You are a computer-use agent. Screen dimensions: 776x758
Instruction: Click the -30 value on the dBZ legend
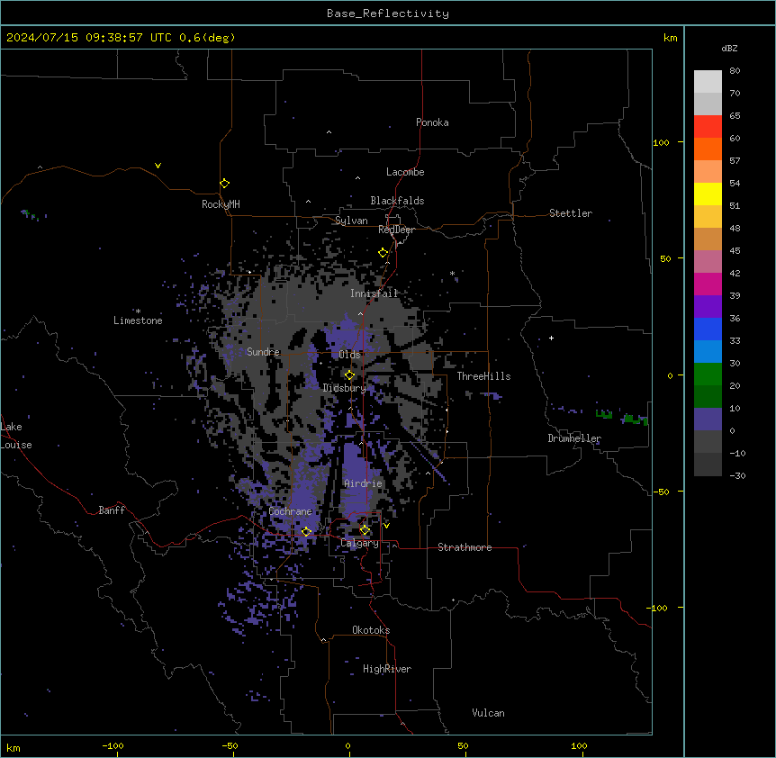tap(737, 476)
